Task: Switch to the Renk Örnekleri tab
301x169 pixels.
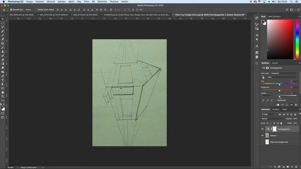Action: click(x=274, y=17)
